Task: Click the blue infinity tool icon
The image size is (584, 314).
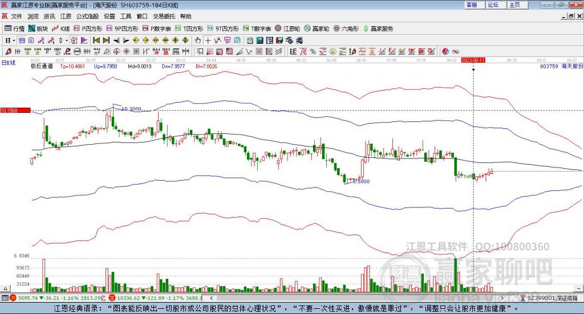Action: [x=456, y=51]
